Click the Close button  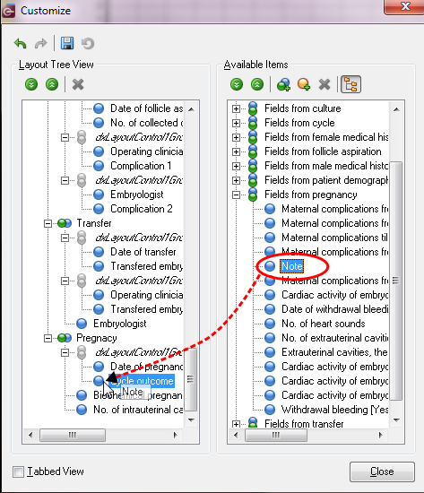click(x=382, y=471)
